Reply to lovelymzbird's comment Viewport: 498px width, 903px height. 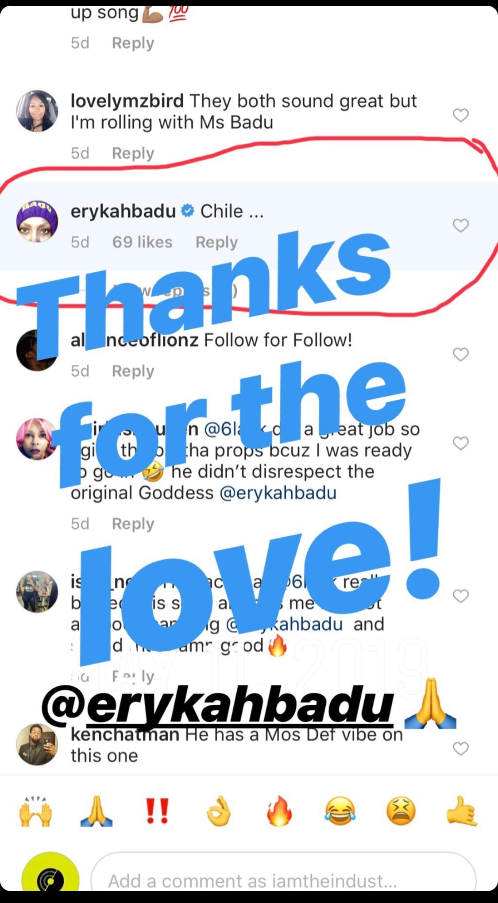(133, 153)
